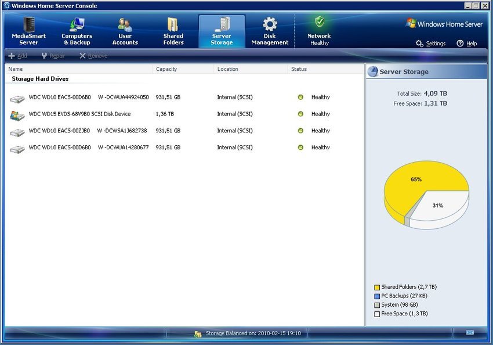This screenshot has height=345, width=493.
Task: Click the 'Storage Hard Drives' group heading
Action: 40,78
